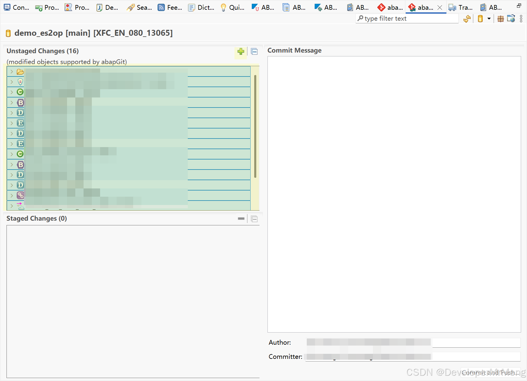Collapse all entries in Staged Changes
The width and height of the screenshot is (527, 381).
point(254,219)
